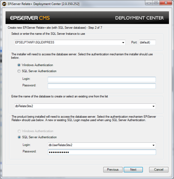Click the installer Password text field
Screen dimensions: 174x179
pos(102,86)
